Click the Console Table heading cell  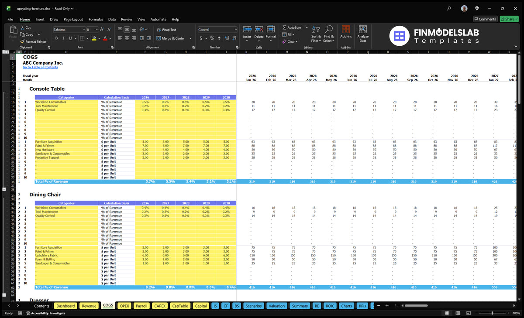[x=47, y=89]
